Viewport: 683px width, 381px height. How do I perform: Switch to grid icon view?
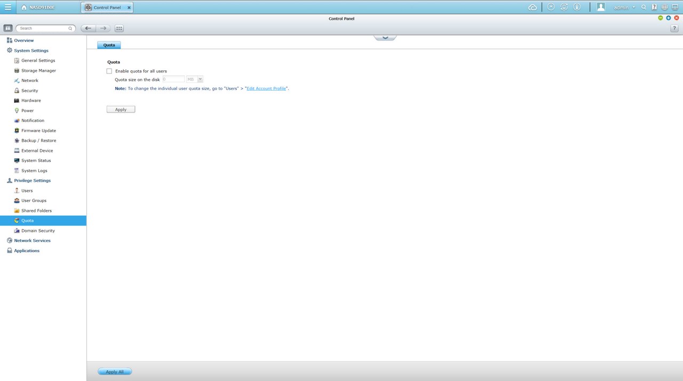pyautogui.click(x=119, y=28)
